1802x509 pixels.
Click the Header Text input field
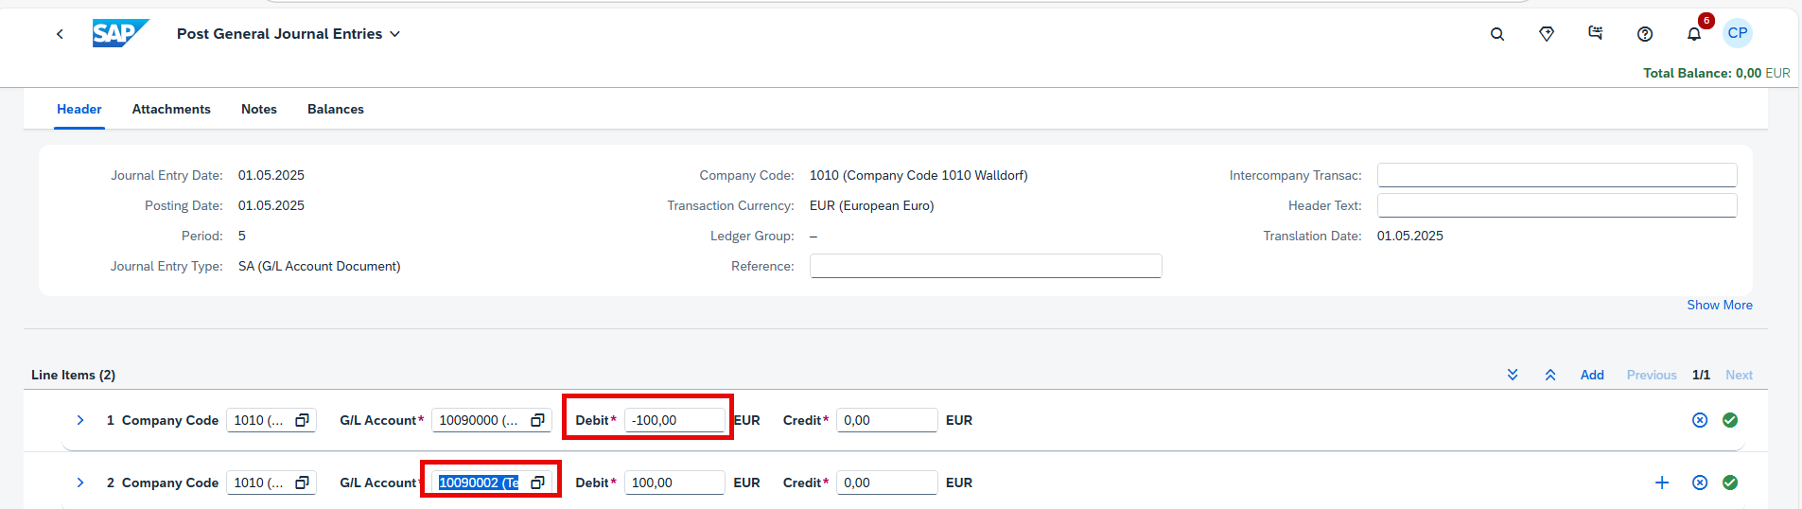1557,205
